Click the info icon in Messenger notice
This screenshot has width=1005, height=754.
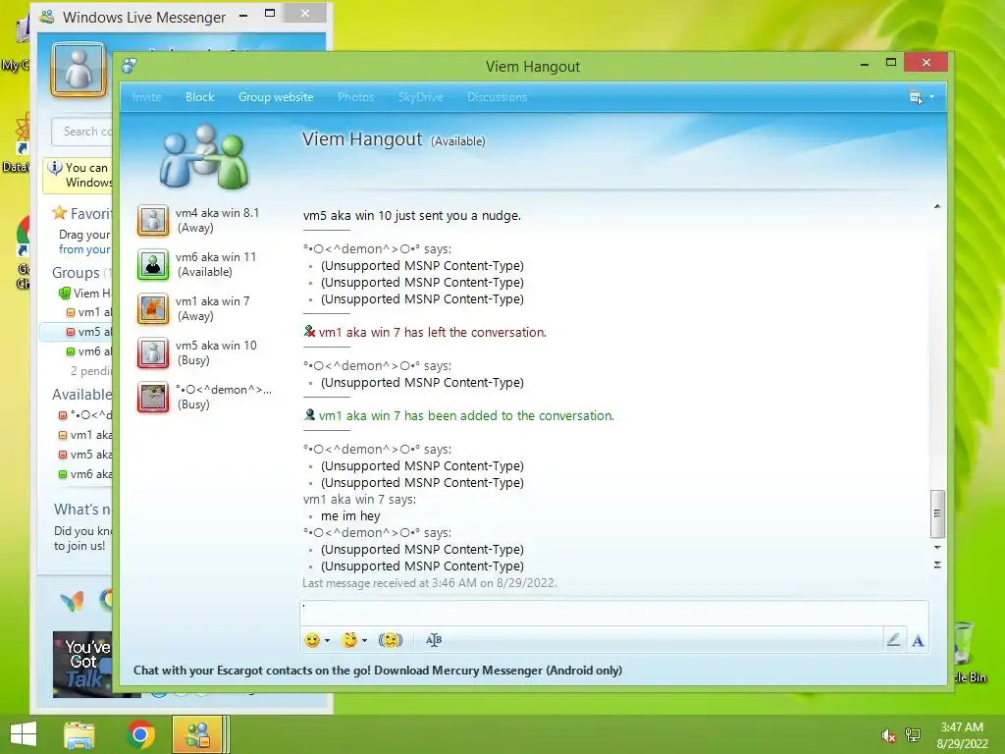(x=55, y=168)
